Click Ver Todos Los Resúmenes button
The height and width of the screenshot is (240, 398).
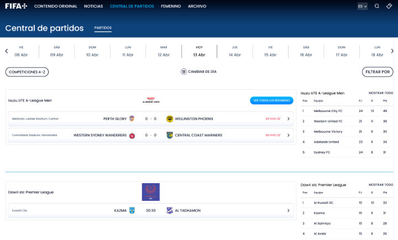tap(271, 100)
